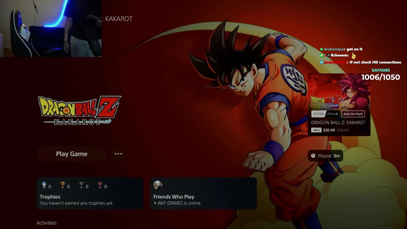The height and width of the screenshot is (229, 407).
Task: Click "You haven't earned any trophies yet."
Action: 77,203
